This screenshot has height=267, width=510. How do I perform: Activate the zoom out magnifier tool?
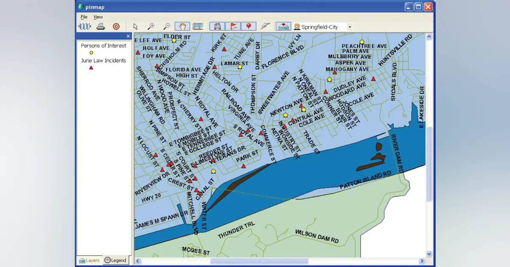click(x=167, y=26)
